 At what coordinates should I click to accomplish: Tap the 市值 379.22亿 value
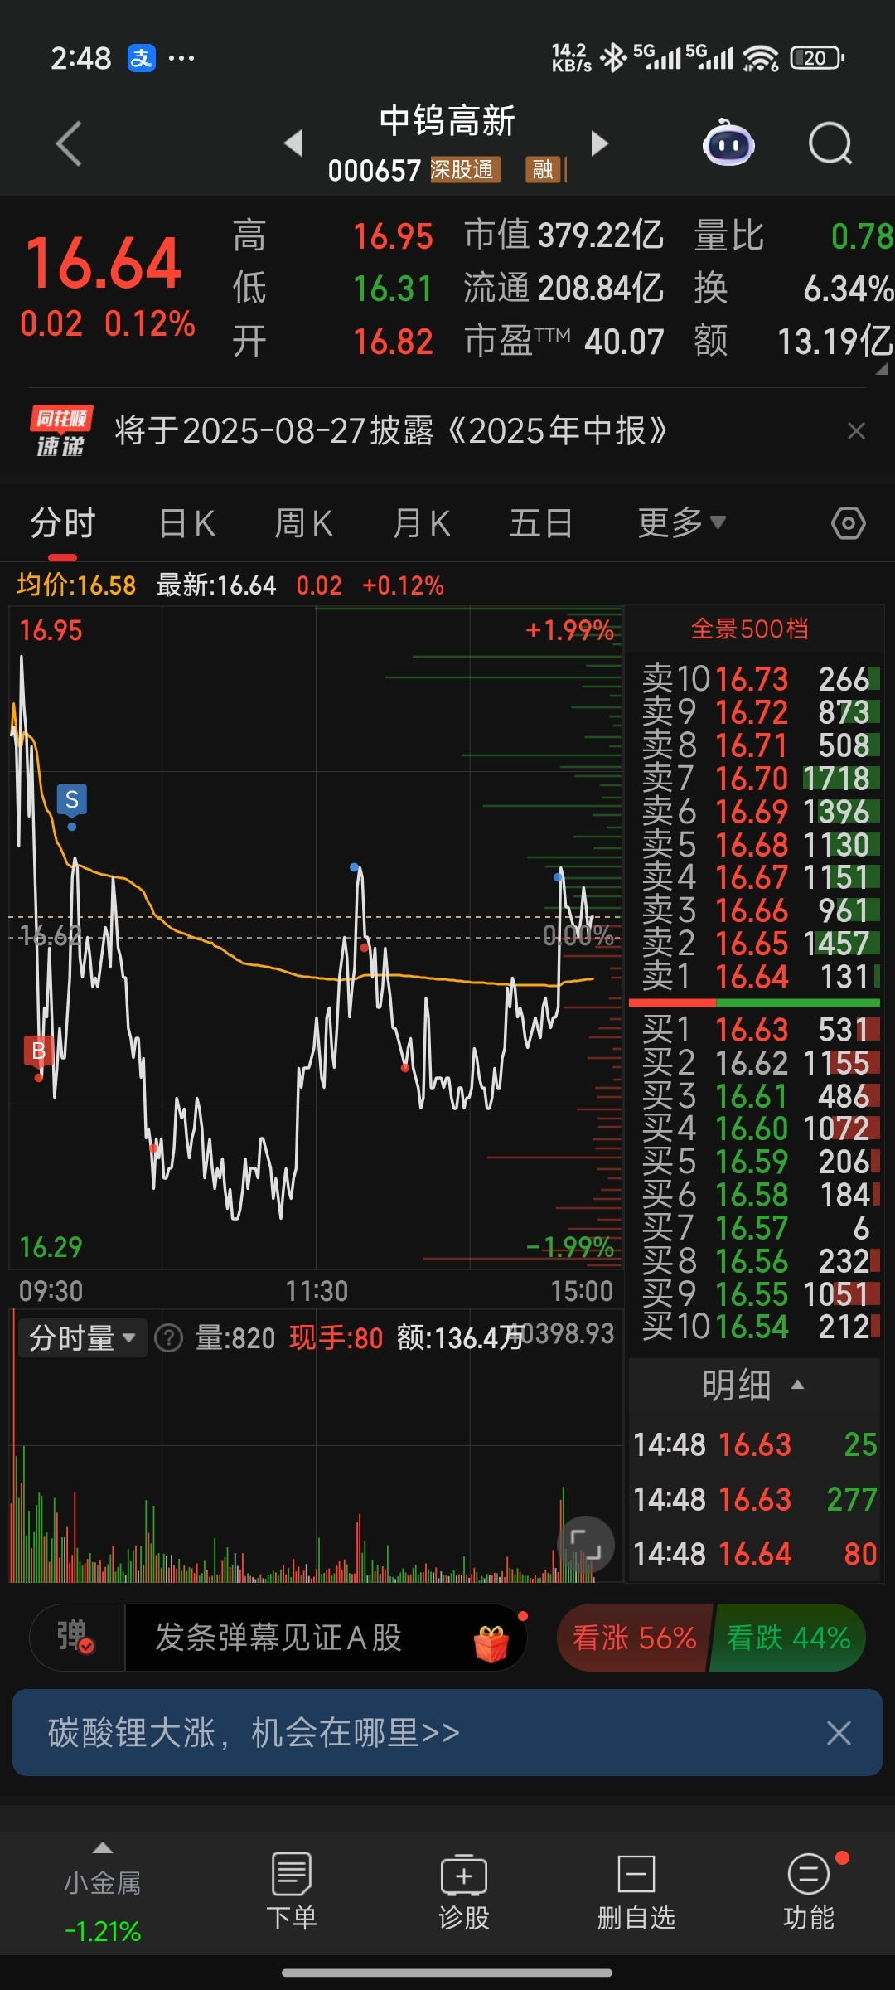pos(600,235)
